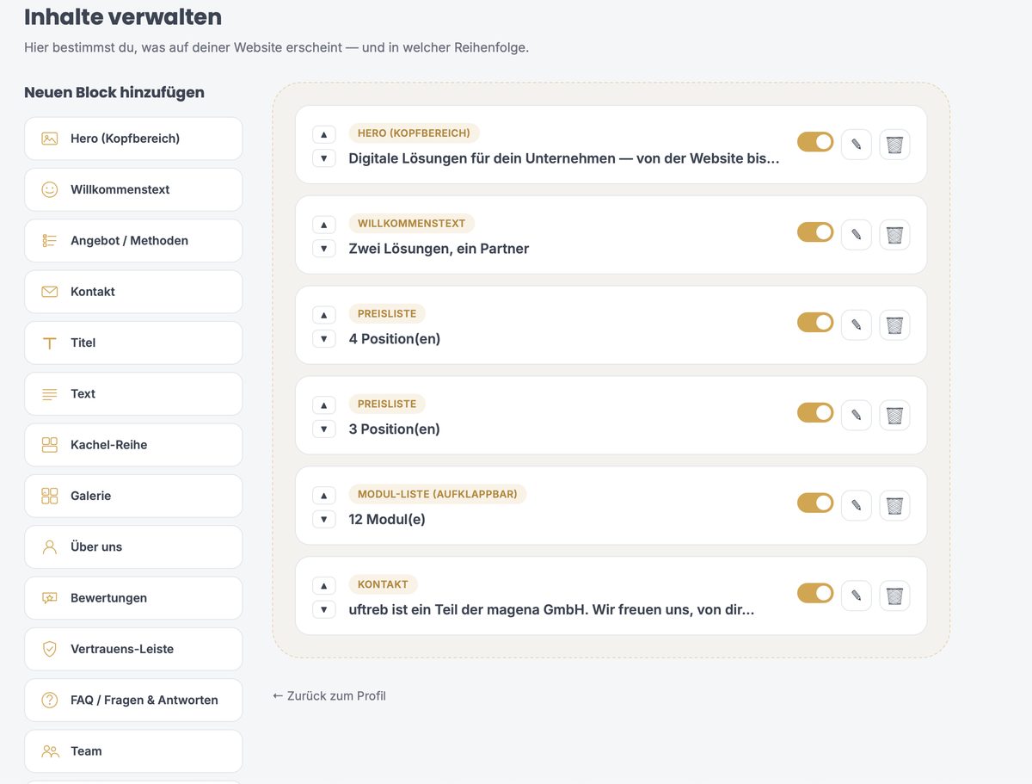The image size is (1032, 784).
Task: Click the text '12 Modul(e)'
Action: pos(387,520)
